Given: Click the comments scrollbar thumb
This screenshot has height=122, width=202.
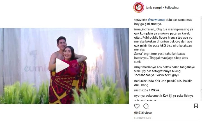Looking at the screenshot, I should click(x=201, y=91).
